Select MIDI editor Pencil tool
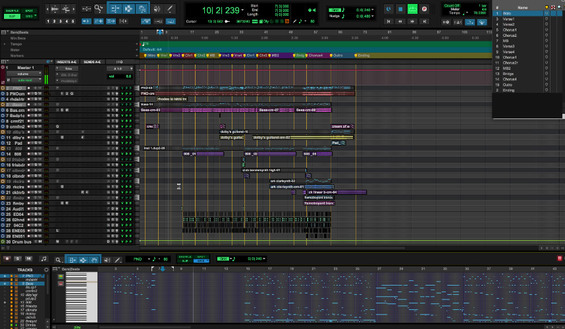The height and width of the screenshot is (329, 565). point(117,259)
